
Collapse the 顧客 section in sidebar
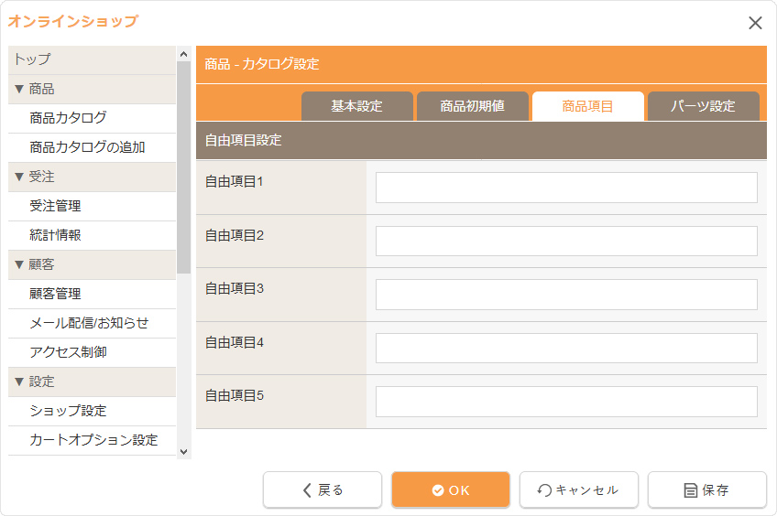click(35, 264)
